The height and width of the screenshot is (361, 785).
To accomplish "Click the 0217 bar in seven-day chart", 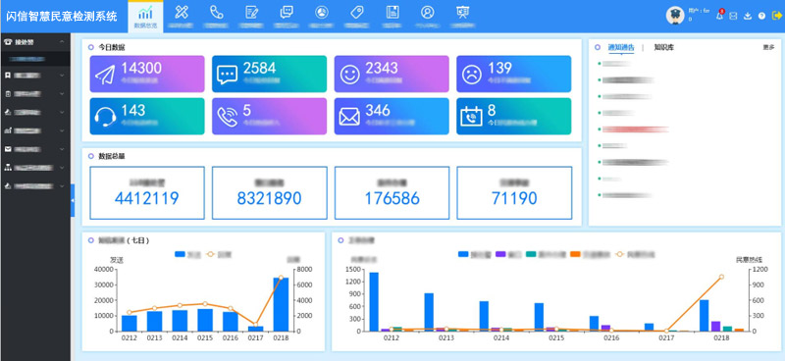I will pyautogui.click(x=256, y=329).
